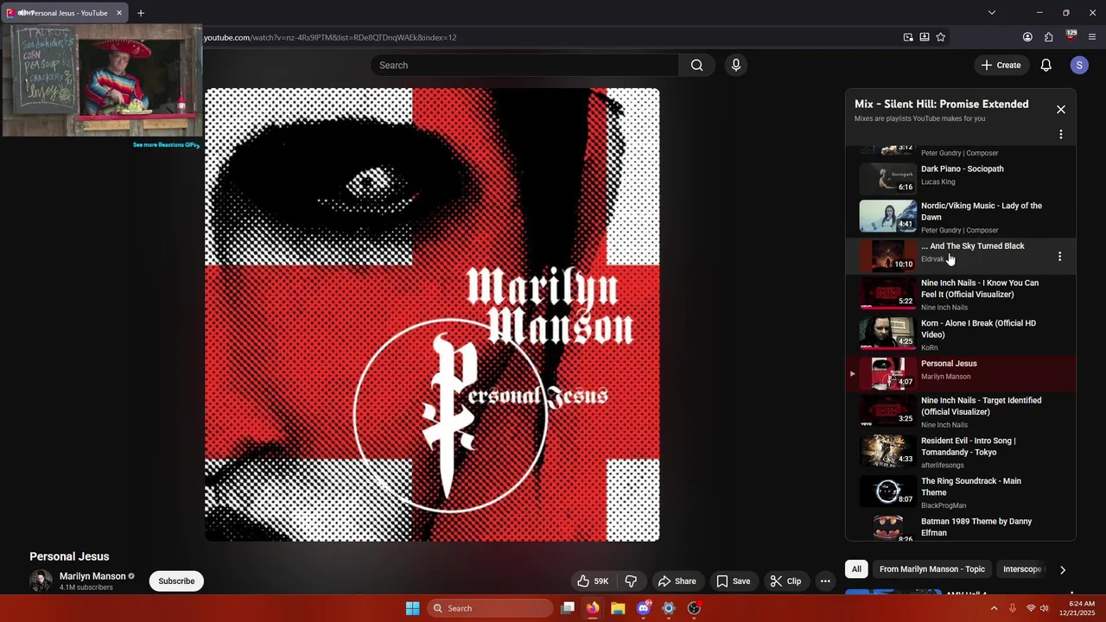Screen dimensions: 1106x622
Task: Open Discord from the taskbar
Action: pyautogui.click(x=643, y=608)
